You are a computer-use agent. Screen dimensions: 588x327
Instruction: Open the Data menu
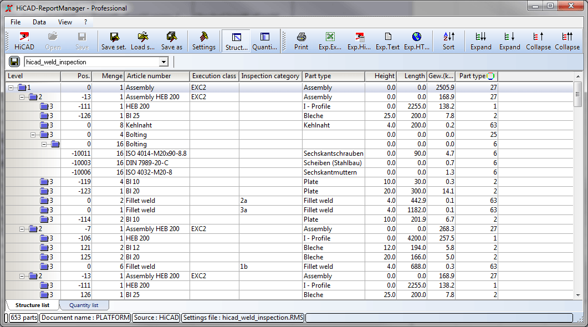point(39,22)
